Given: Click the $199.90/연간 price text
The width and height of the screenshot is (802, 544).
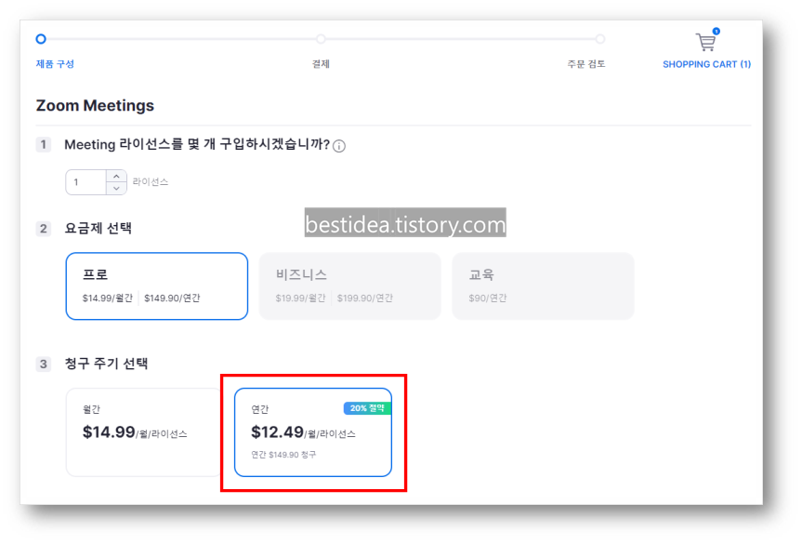Looking at the screenshot, I should pyautogui.click(x=365, y=298).
